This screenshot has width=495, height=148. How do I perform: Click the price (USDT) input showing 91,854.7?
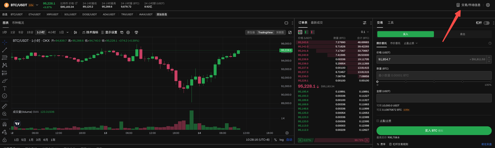pos(434,59)
